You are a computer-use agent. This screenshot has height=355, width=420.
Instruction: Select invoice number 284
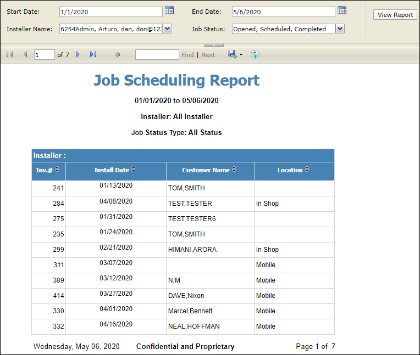(x=58, y=204)
